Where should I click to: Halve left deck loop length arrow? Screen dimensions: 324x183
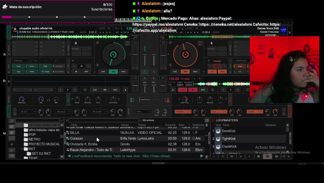point(74,66)
